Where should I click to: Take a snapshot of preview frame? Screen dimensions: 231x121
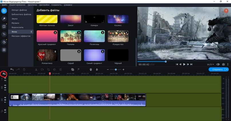(x=224, y=64)
